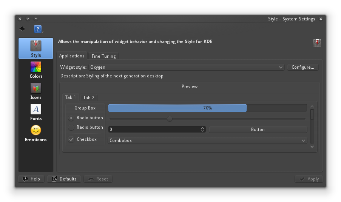Viewport: 341px width, 202px height.
Task: Click the Help button
Action: click(31, 179)
